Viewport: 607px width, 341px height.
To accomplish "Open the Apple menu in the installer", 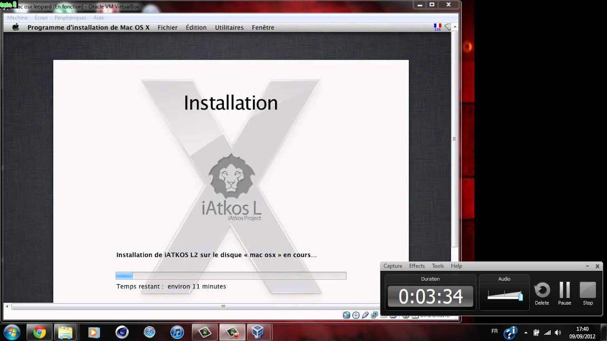I will (16, 27).
